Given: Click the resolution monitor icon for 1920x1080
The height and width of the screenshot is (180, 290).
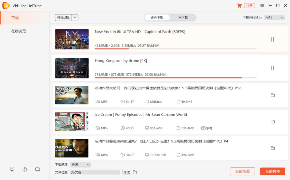Looking at the screenshot, I should (x=147, y=155).
